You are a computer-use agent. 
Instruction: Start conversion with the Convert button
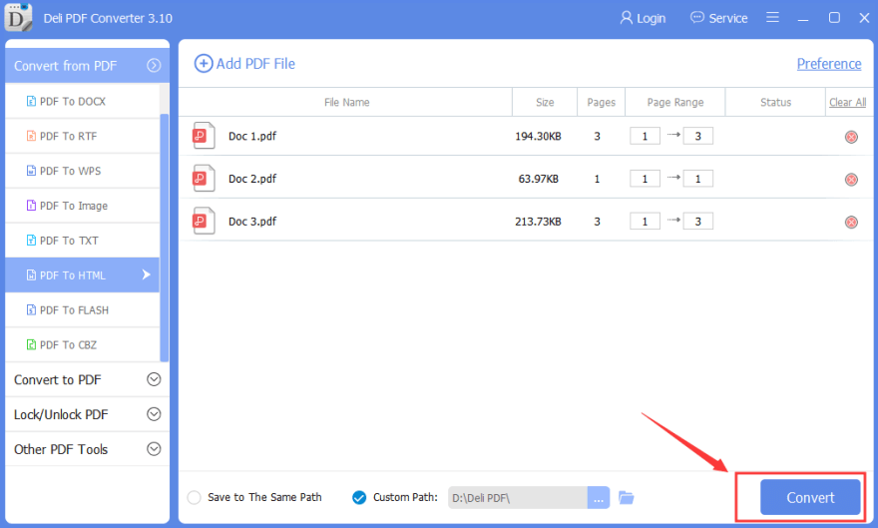[810, 497]
